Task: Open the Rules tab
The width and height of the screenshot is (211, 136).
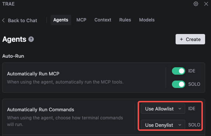Action: (x=125, y=20)
